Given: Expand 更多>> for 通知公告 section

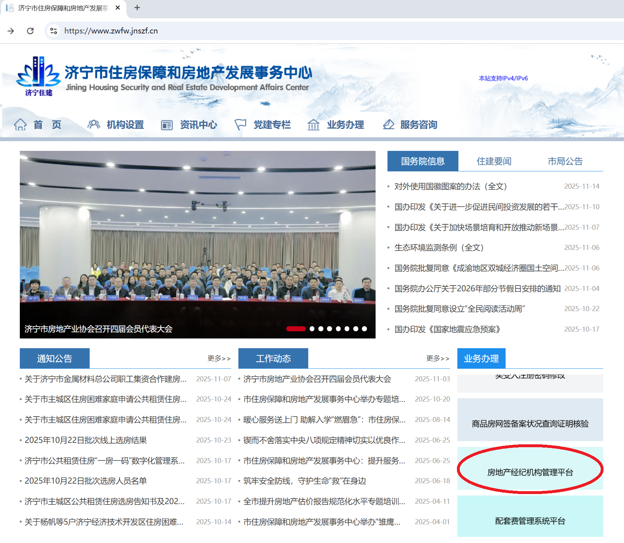Looking at the screenshot, I should point(219,358).
